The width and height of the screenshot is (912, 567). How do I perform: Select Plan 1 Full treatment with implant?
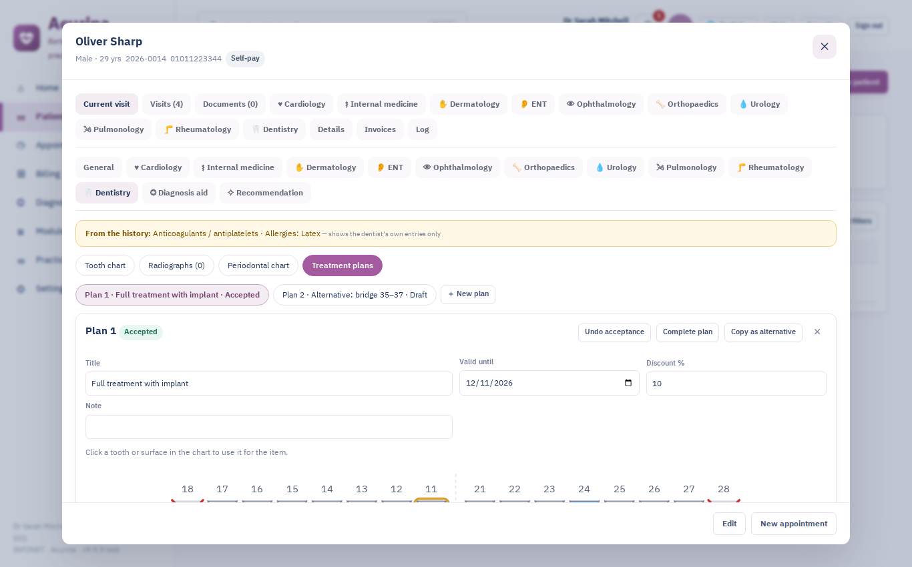172,295
